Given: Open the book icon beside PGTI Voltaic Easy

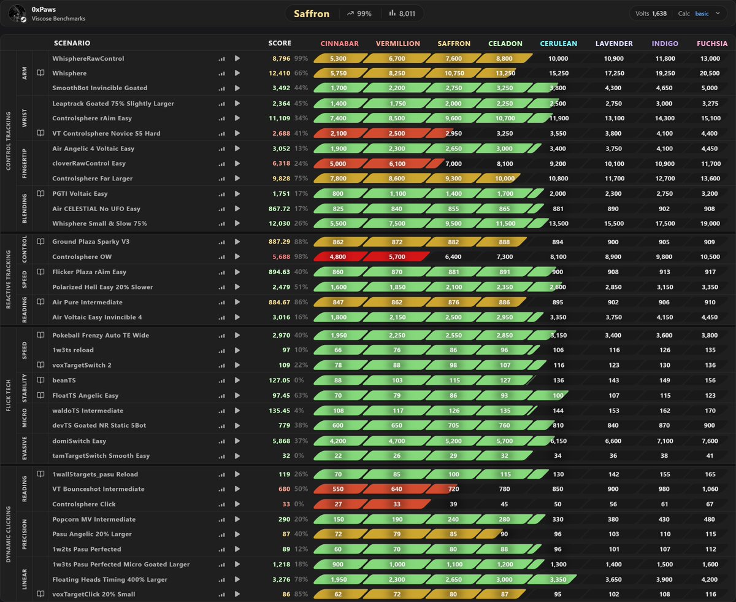Looking at the screenshot, I should click(x=40, y=193).
